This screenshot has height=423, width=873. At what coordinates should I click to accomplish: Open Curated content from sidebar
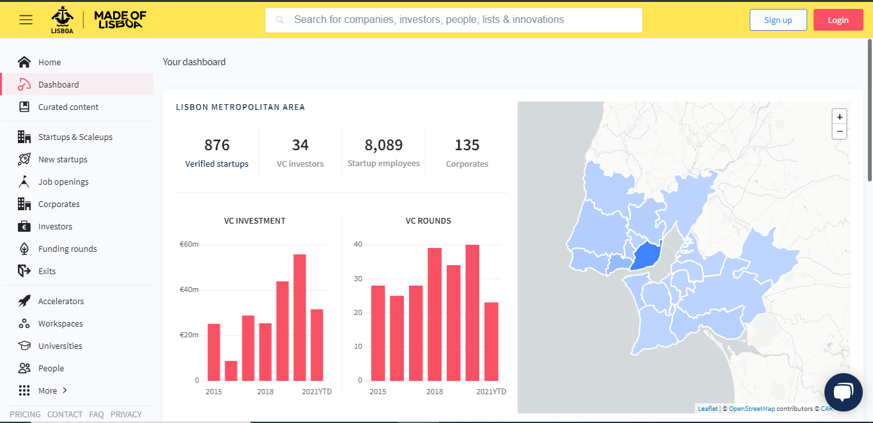point(68,107)
